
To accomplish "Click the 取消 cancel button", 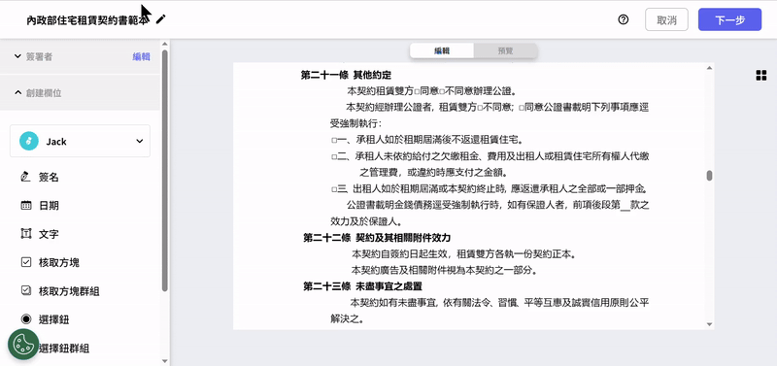I will (666, 19).
